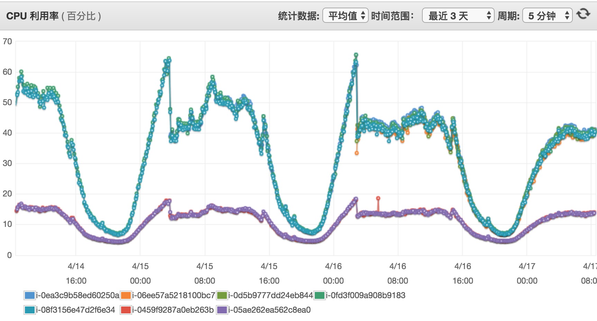
Task: Open the 平均值 statistics dropdown
Action: coord(345,16)
